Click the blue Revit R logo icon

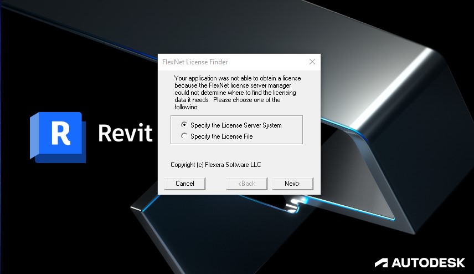coord(58,136)
